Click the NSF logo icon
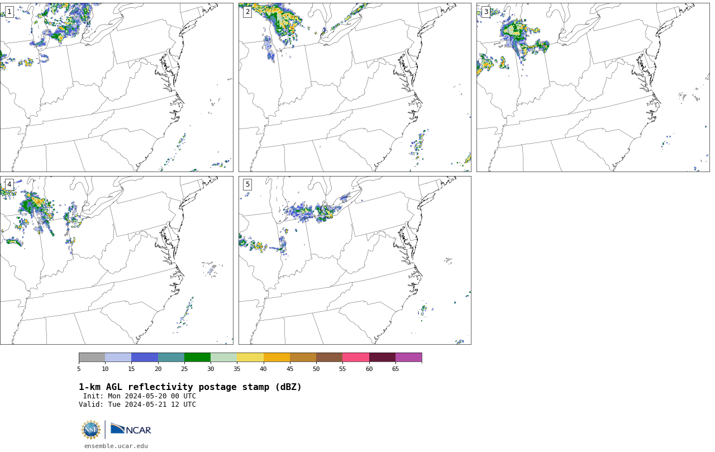The width and height of the screenshot is (715, 452). 91,430
